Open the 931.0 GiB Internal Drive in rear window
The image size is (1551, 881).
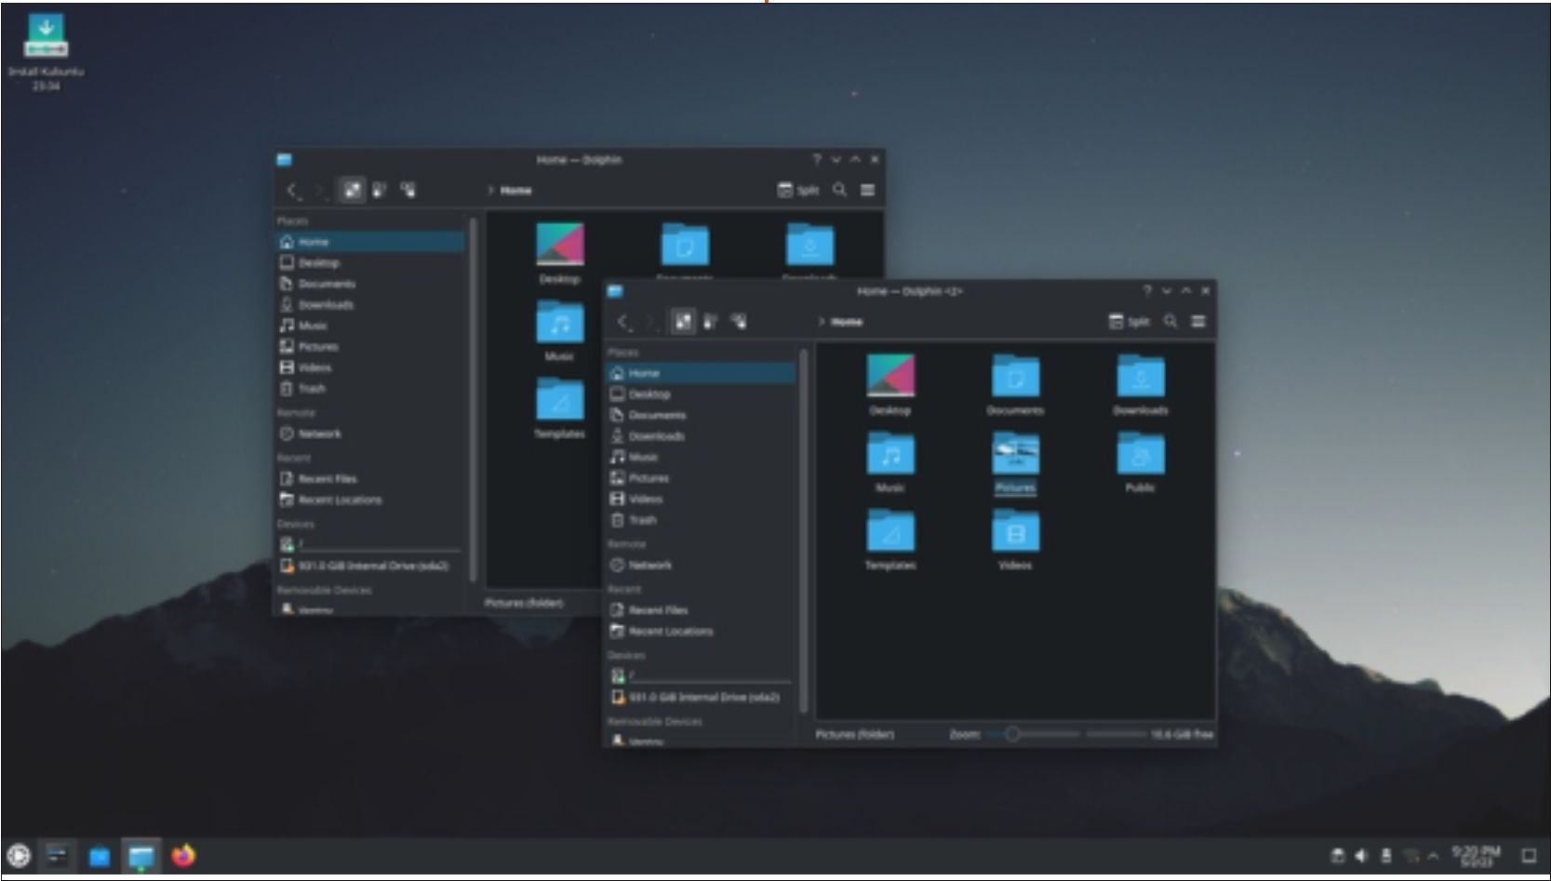[x=370, y=566]
